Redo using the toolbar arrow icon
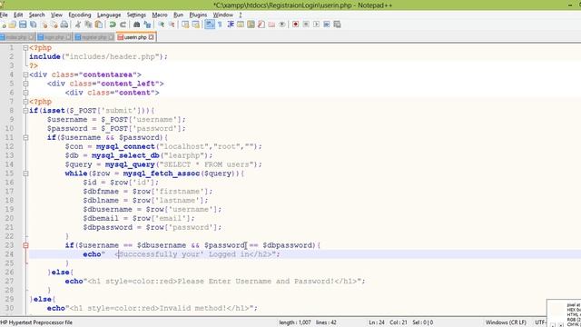 coord(123,25)
